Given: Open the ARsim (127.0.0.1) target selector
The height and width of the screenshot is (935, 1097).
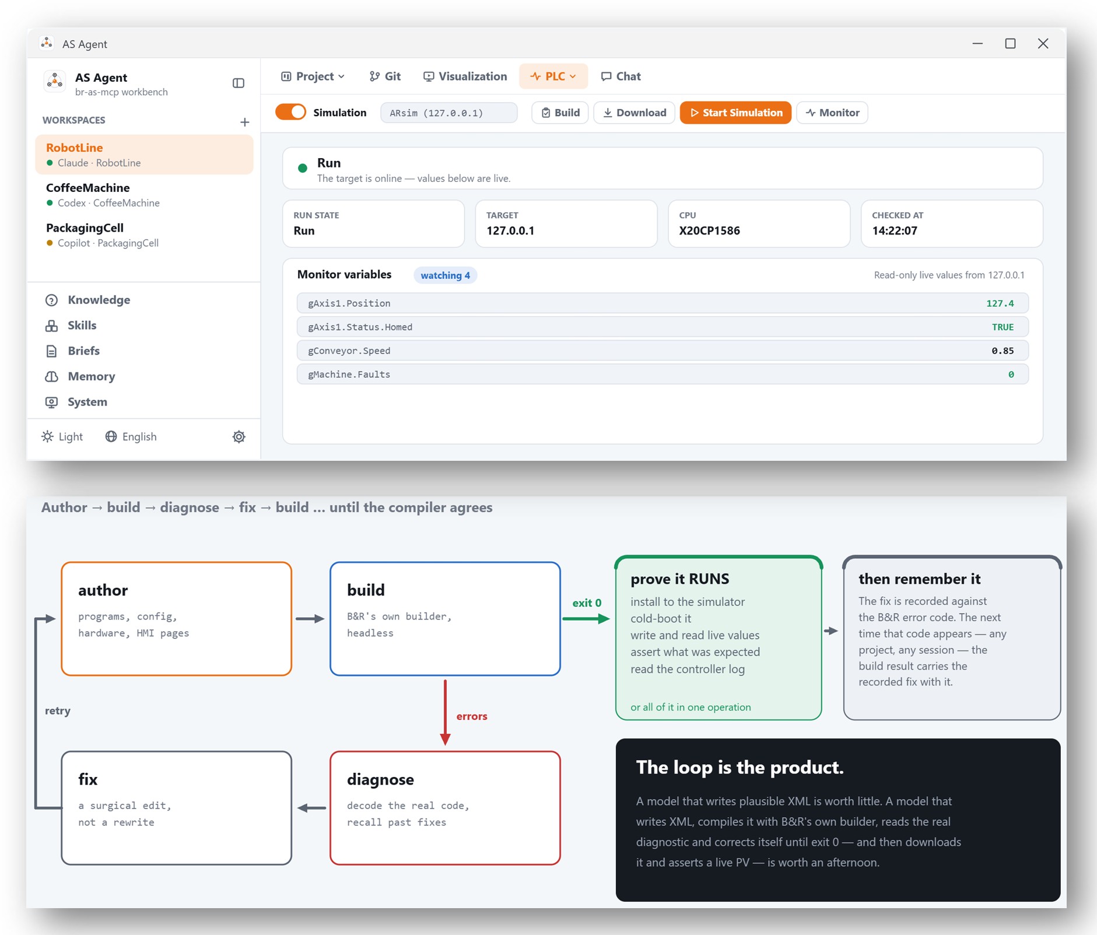Looking at the screenshot, I should 448,113.
